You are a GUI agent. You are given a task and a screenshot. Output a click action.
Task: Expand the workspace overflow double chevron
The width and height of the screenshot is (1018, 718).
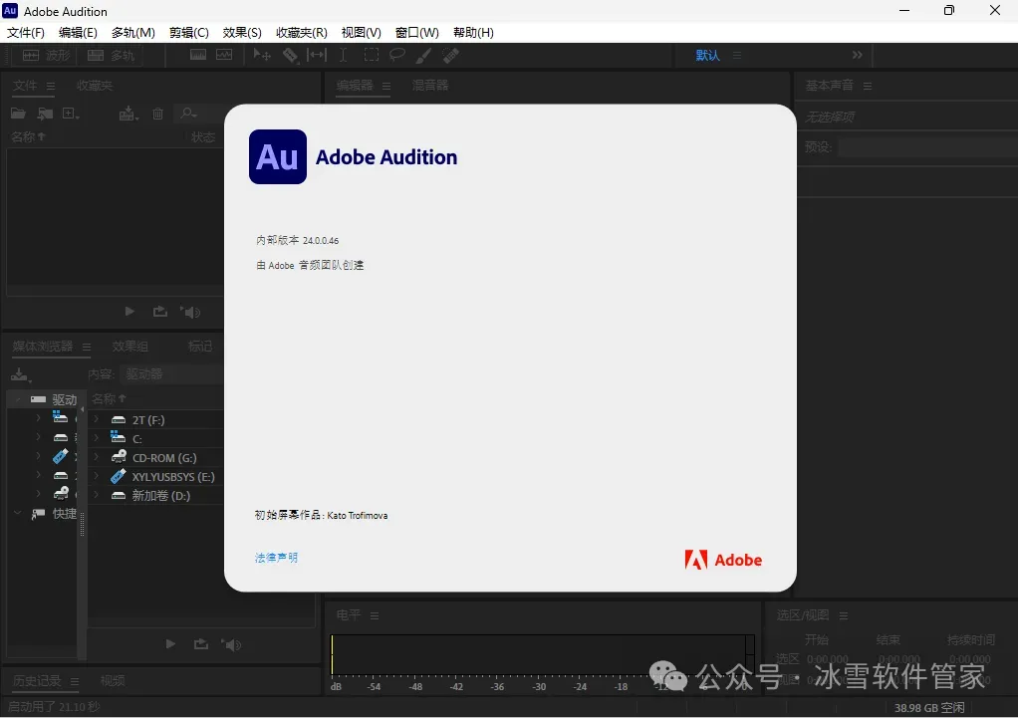pyautogui.click(x=858, y=55)
